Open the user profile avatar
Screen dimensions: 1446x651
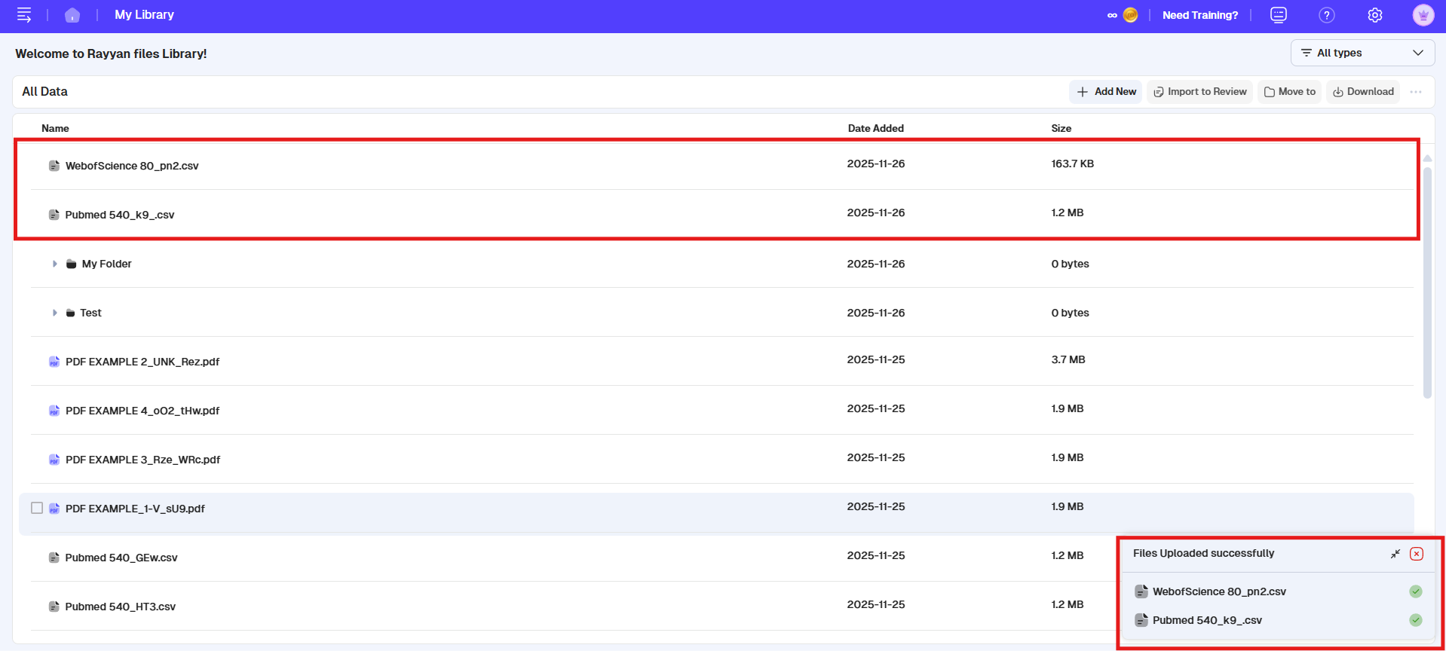pos(1423,15)
